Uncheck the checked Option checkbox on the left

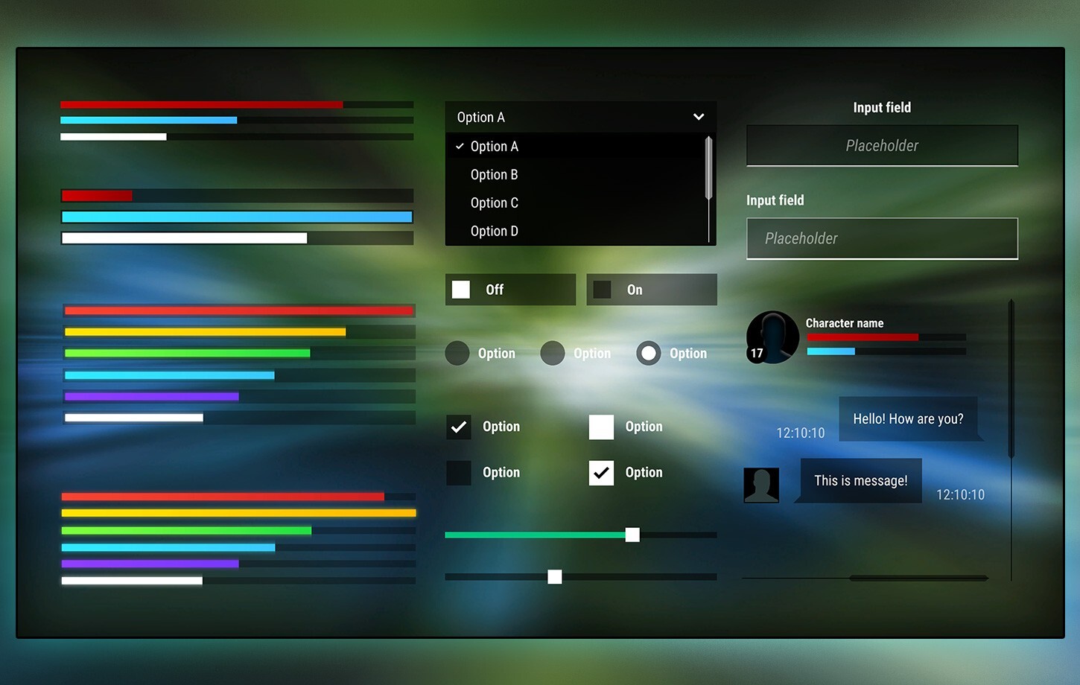458,427
